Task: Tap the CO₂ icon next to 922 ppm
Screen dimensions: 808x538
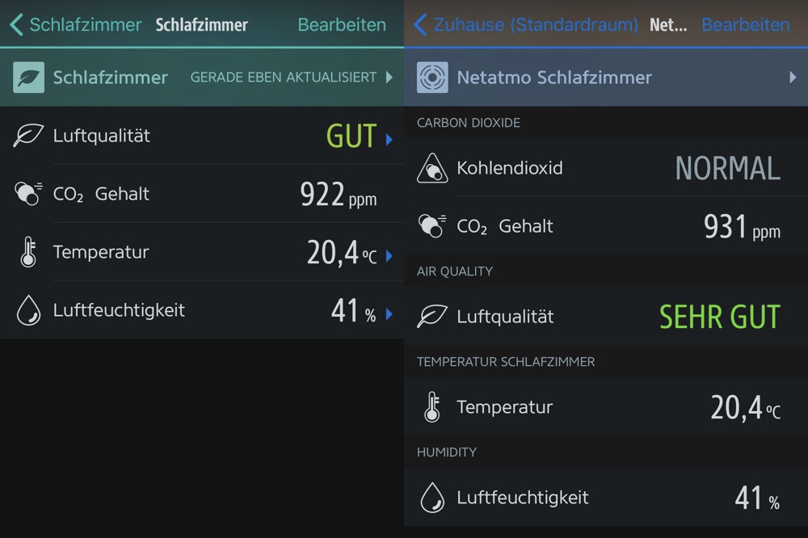Action: (28, 194)
